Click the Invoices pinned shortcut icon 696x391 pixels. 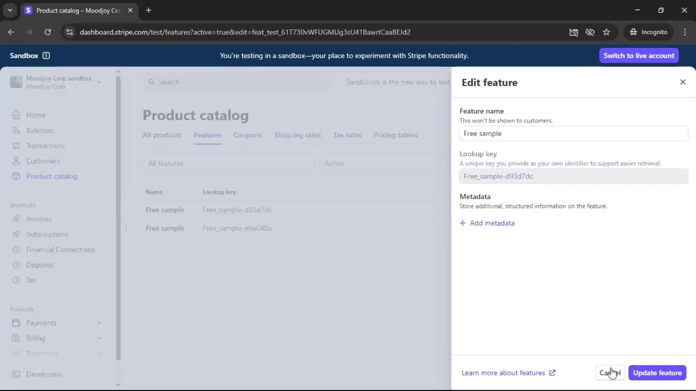coord(16,219)
